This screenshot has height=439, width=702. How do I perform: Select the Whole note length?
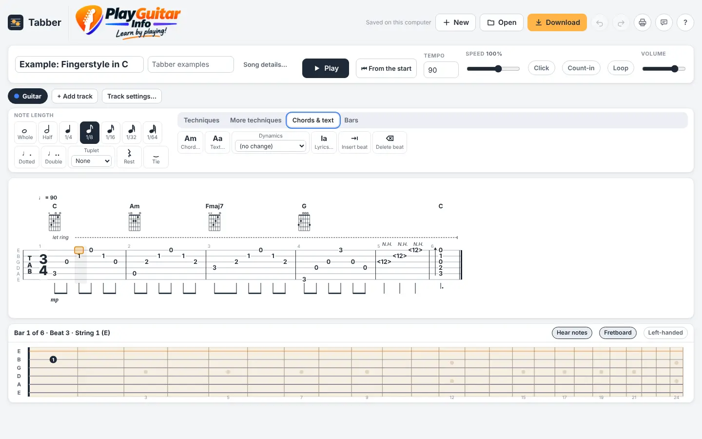(x=25, y=132)
